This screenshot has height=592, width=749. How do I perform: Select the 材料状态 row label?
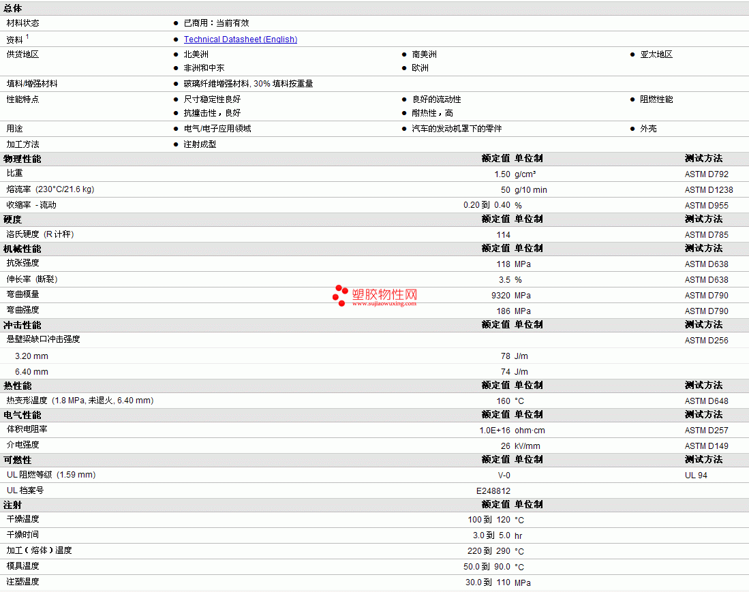tap(23, 23)
